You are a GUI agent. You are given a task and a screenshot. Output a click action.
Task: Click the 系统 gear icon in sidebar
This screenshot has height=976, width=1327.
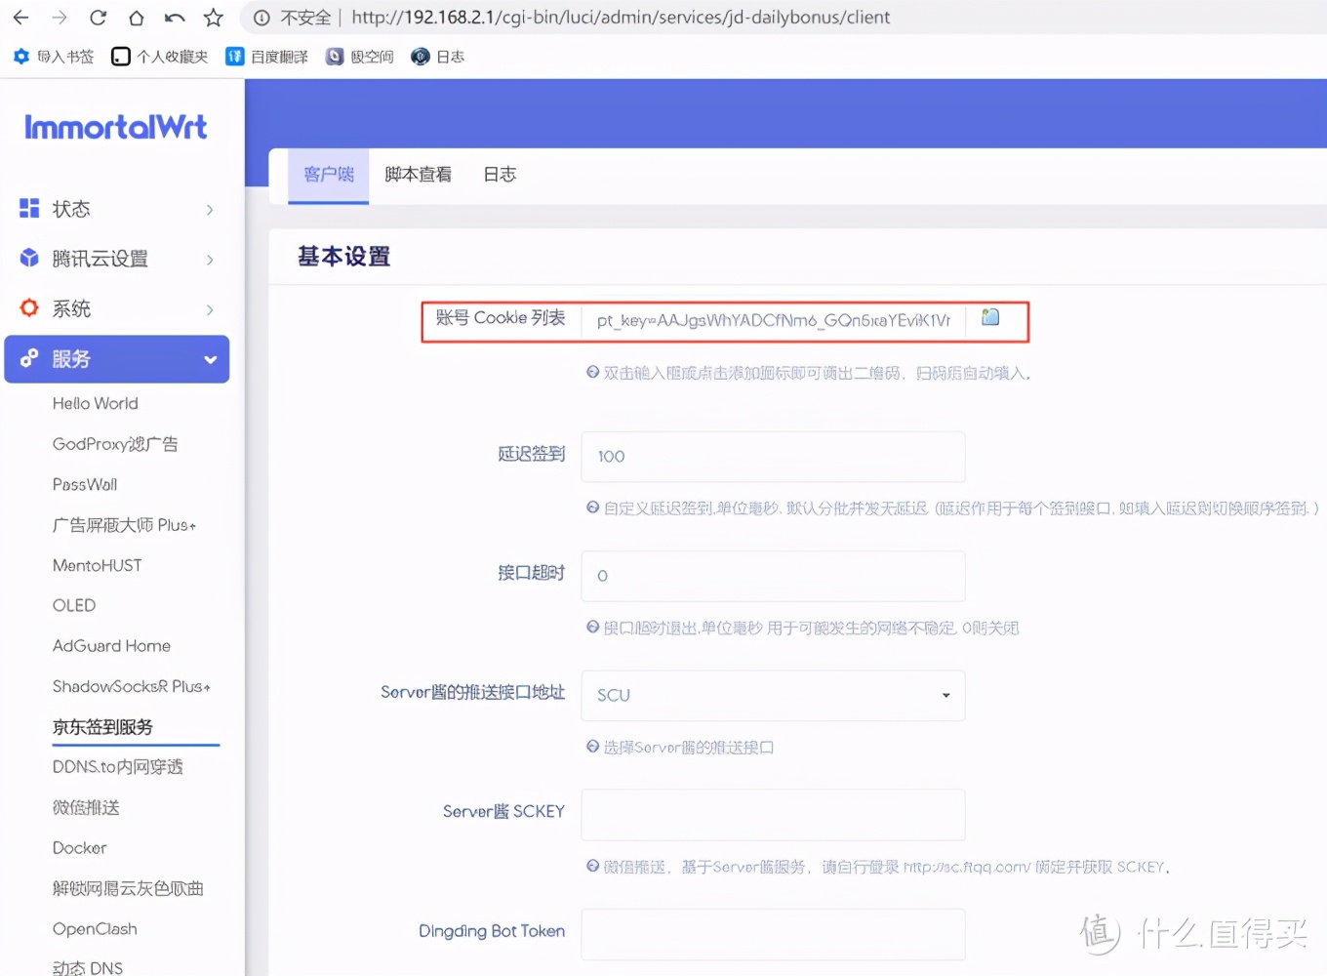tap(28, 308)
